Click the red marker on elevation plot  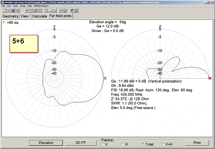pyautogui.click(x=209, y=78)
